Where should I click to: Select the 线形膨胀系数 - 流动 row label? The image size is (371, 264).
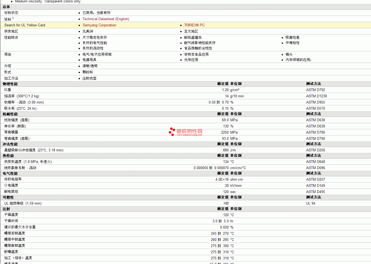click(x=20, y=168)
